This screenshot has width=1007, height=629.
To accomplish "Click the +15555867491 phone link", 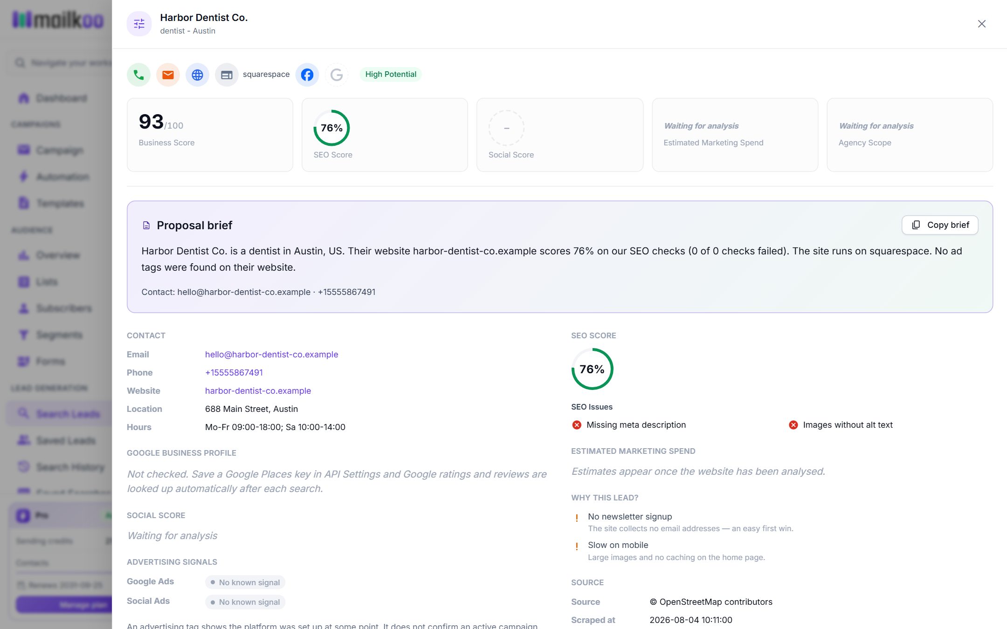I will click(x=234, y=373).
